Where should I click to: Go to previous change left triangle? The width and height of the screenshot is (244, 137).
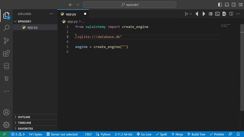[197, 14]
